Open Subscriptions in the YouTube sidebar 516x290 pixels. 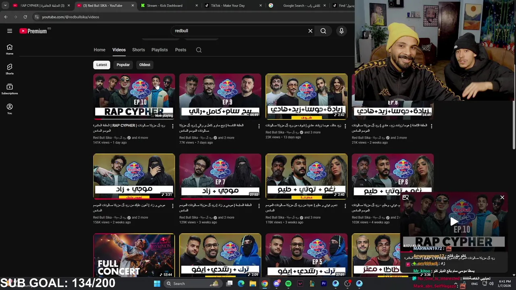(10, 89)
